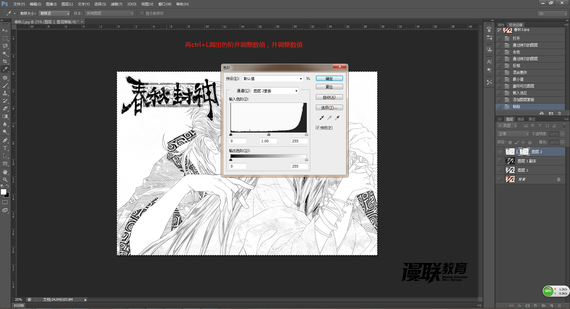
Task: Select the Hand tool
Action: (5, 172)
